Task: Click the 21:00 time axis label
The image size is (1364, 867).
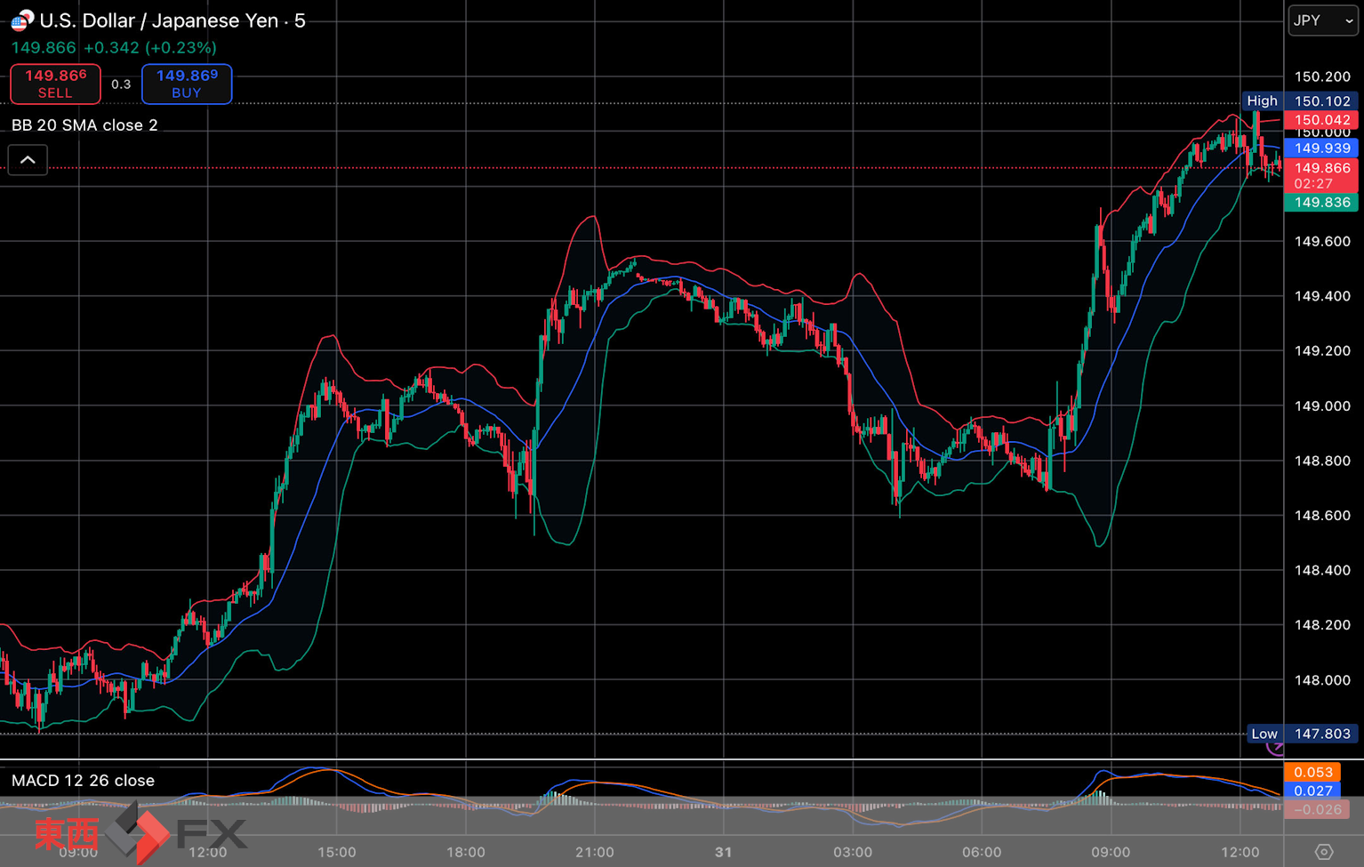Action: coord(594,852)
